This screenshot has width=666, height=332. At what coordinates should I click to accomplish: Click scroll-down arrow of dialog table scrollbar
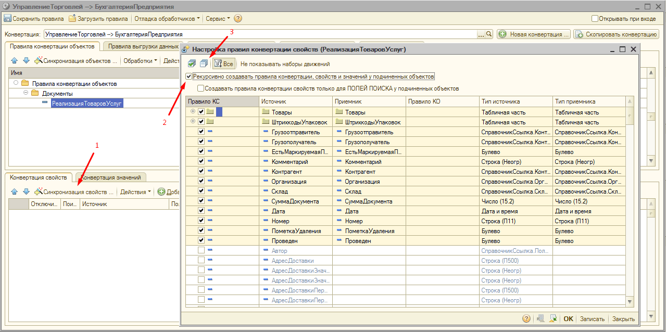[x=630, y=302]
